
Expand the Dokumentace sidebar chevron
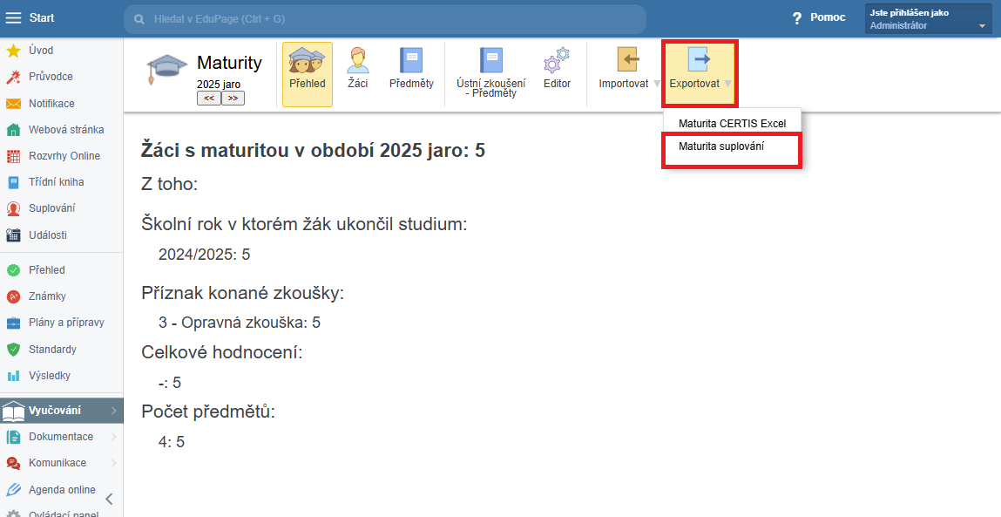113,437
